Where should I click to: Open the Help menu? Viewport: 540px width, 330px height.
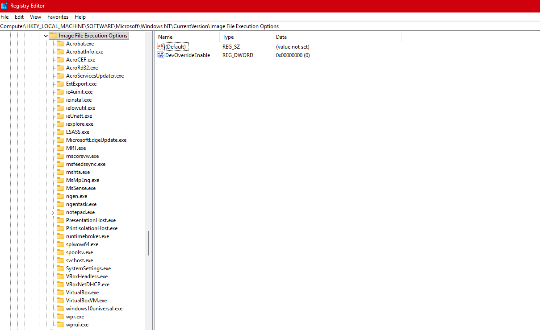point(80,17)
